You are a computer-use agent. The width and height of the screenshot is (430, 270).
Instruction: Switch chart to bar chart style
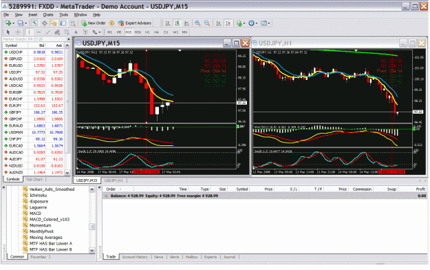[168, 23]
